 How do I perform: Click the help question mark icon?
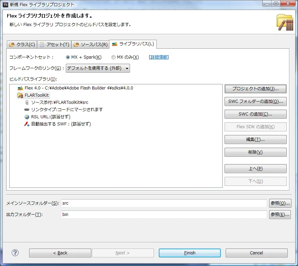point(15,253)
